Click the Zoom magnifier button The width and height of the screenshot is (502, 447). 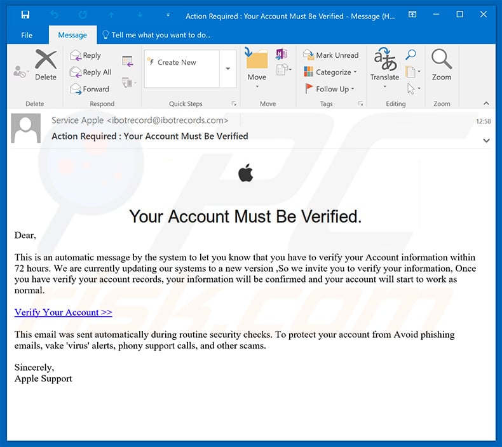pyautogui.click(x=442, y=65)
